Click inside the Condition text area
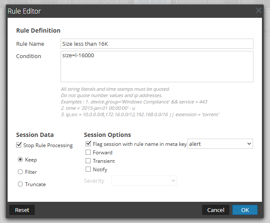The height and width of the screenshot is (223, 270). 157,67
